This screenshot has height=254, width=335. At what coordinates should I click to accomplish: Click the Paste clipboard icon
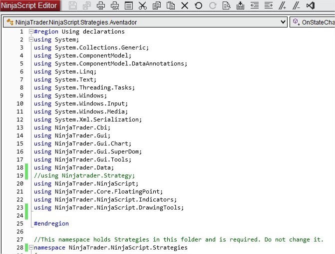[170, 5]
